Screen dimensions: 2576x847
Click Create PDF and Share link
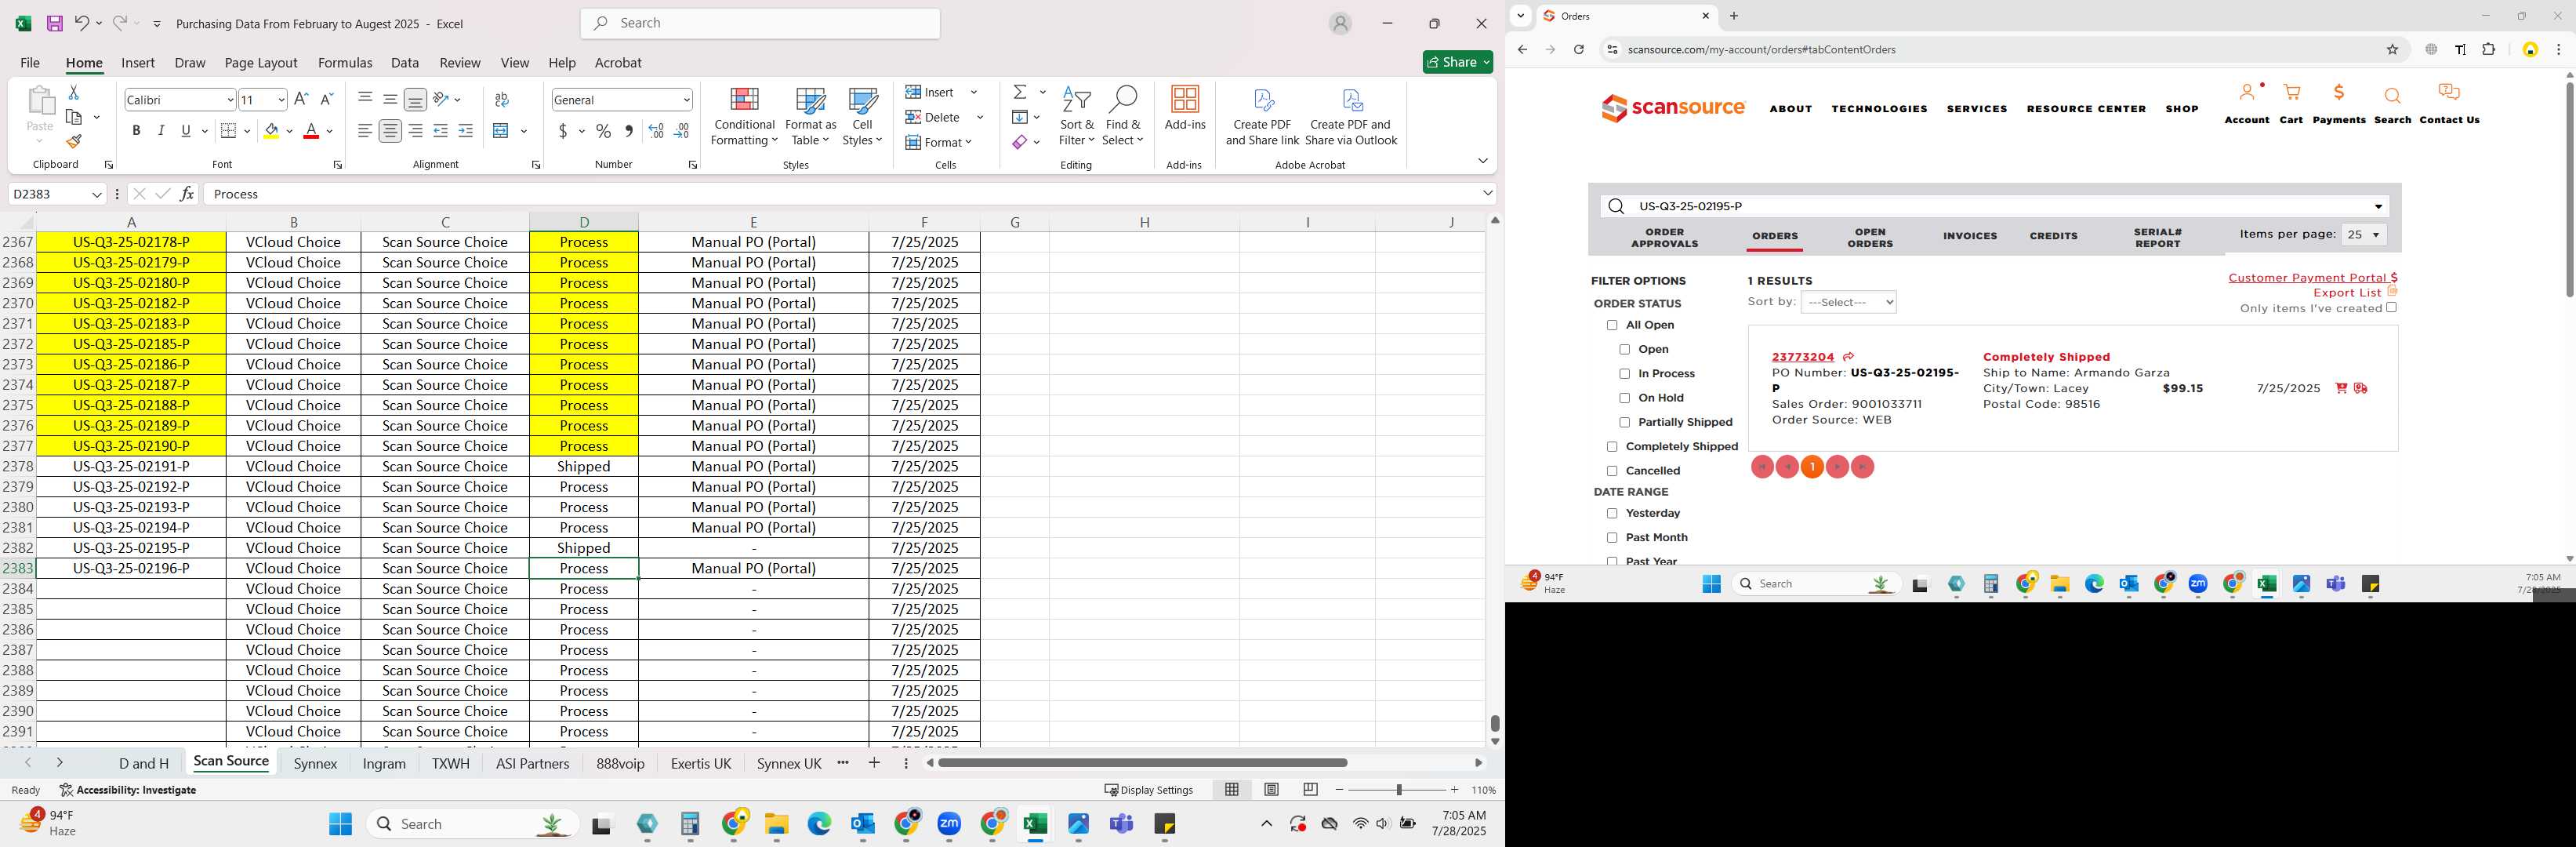[x=1262, y=116]
